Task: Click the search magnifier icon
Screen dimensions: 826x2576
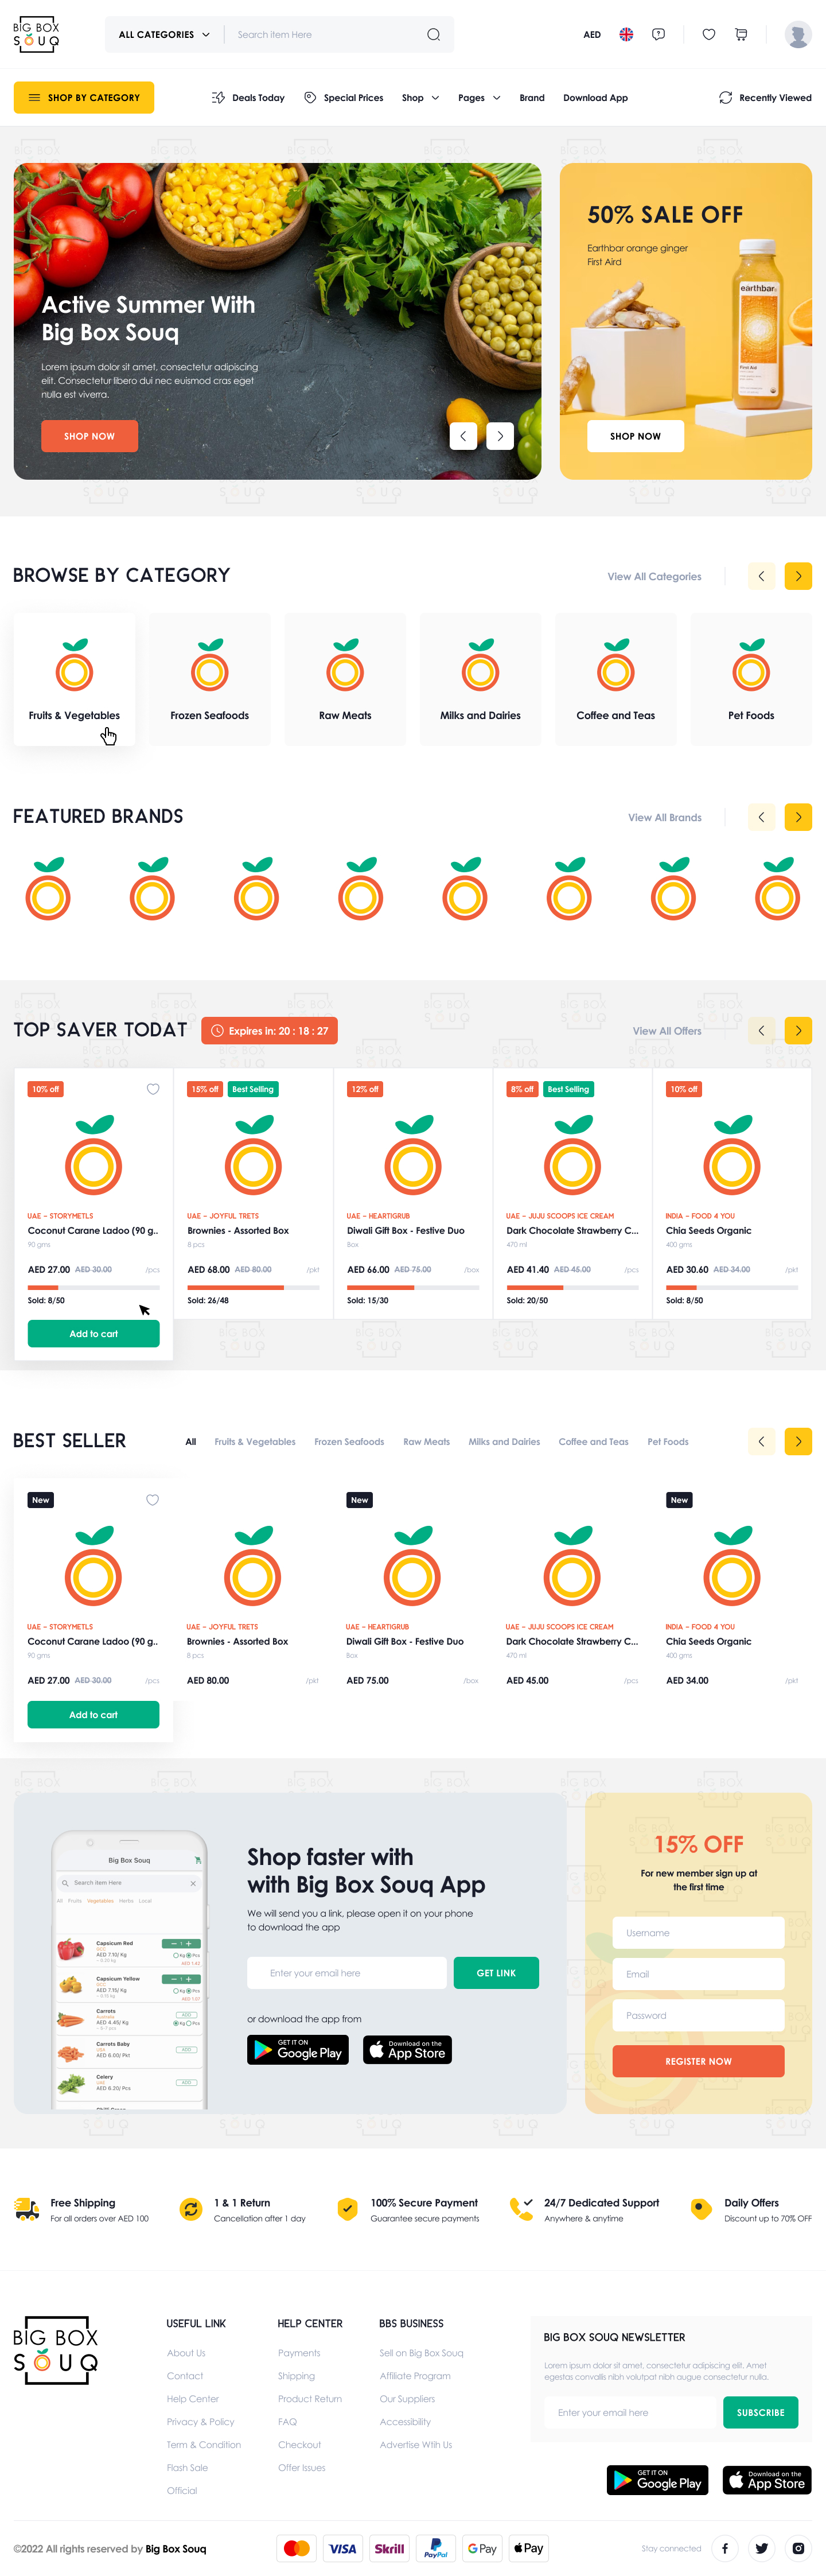Action: click(x=433, y=35)
